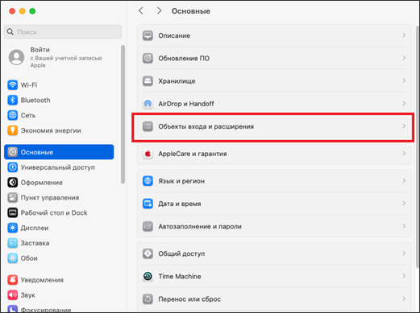Click Войти to sign in
The width and height of the screenshot is (420, 313).
[x=40, y=50]
